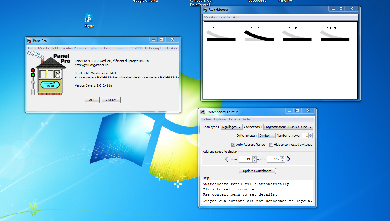Open the Skype desktop shortcut
390x221 pixels.
click(x=89, y=20)
